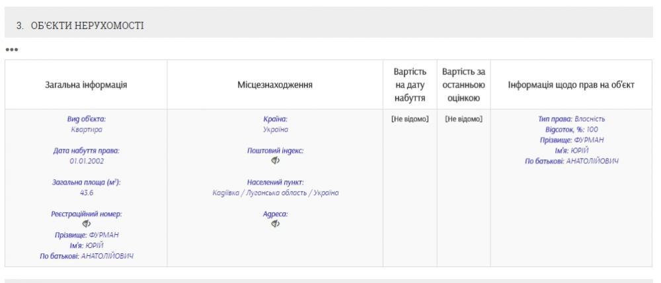Viewport: 661px width, 283px height.
Task: Select Вартість за останньою оцінкою header
Action: coord(463,83)
